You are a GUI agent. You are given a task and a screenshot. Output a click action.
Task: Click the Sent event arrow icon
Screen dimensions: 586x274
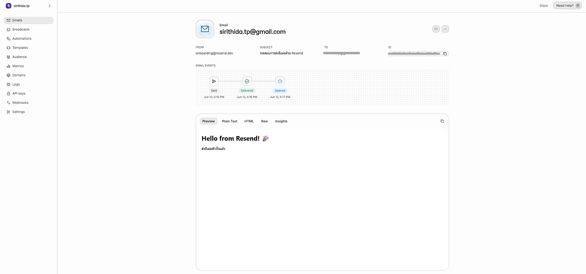[x=214, y=81]
